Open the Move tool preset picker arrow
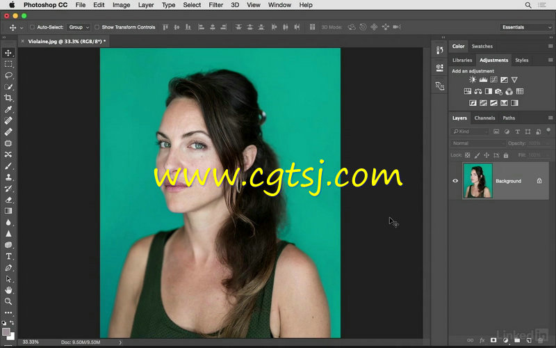The width and height of the screenshot is (556, 348). tap(22, 27)
